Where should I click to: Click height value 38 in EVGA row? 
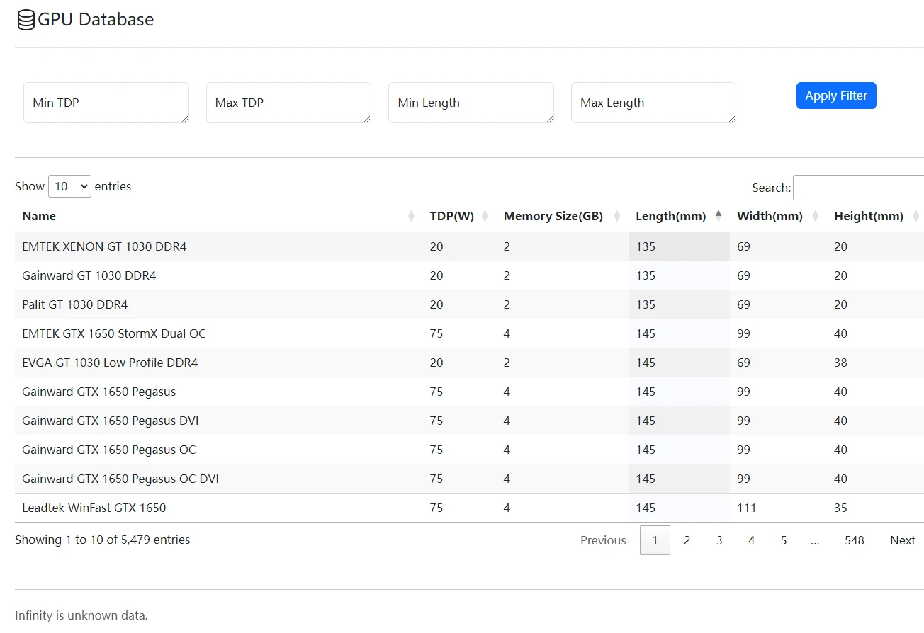841,363
